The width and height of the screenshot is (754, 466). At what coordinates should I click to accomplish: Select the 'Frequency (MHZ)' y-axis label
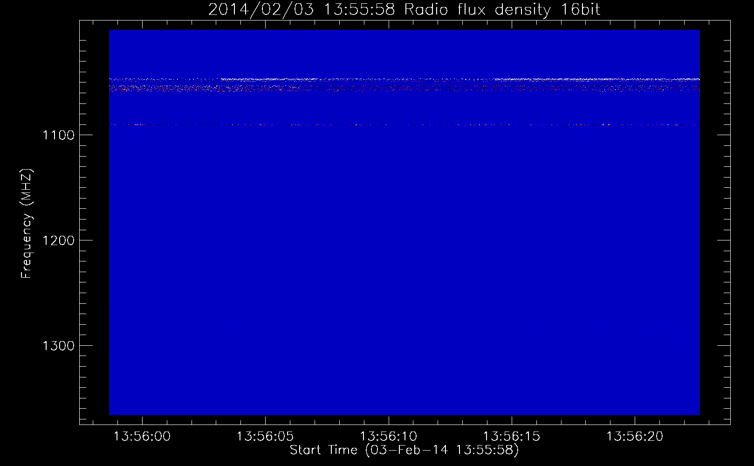tap(27, 224)
